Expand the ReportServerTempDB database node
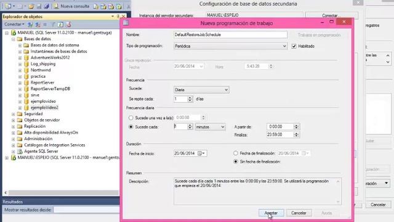 point(20,89)
